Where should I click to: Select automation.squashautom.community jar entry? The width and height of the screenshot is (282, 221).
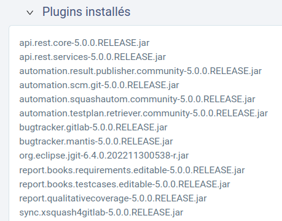137,99
